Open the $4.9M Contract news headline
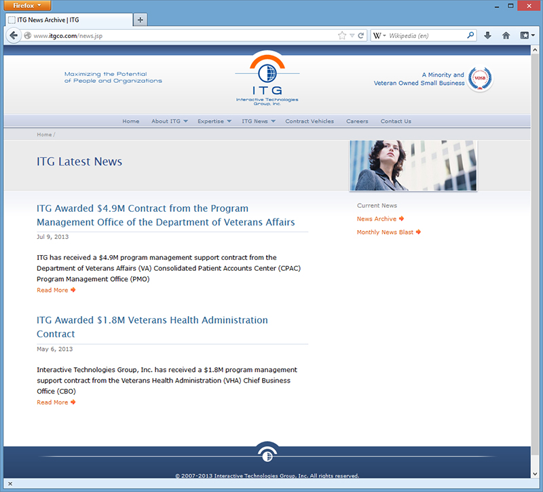Image resolution: width=543 pixels, height=492 pixels. point(166,215)
